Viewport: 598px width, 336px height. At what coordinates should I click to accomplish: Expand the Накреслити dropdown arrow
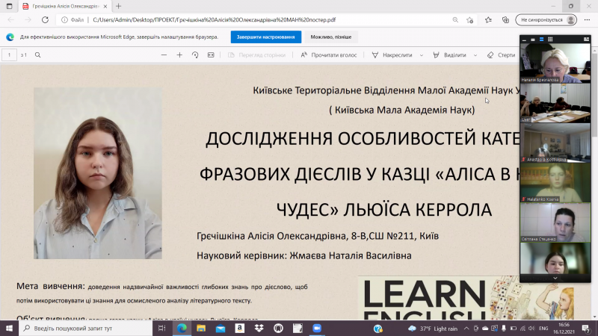[422, 55]
